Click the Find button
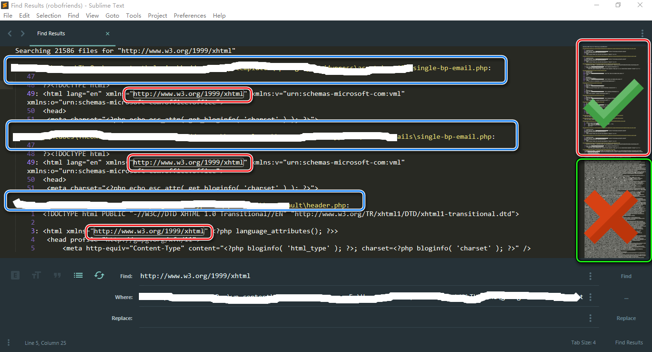 [626, 276]
